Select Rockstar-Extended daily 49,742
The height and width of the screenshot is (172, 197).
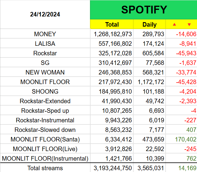pyautogui.click(x=149, y=101)
